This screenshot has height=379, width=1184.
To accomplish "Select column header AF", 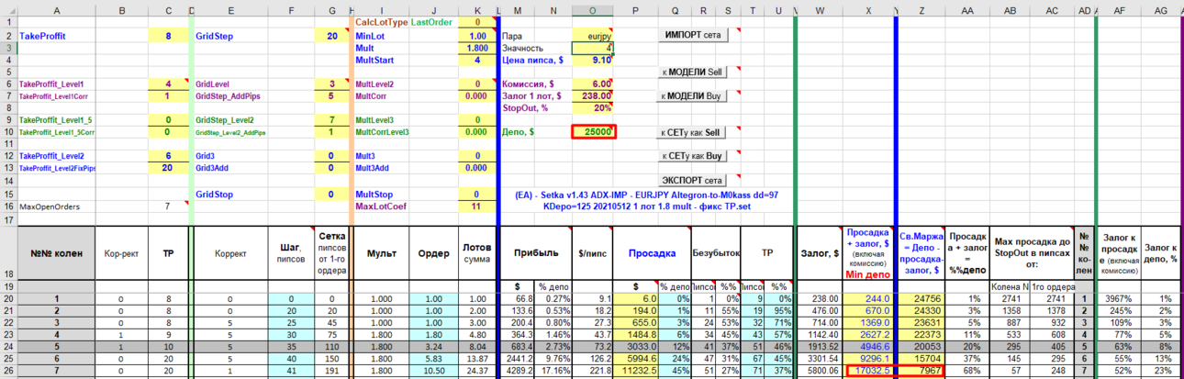I will pyautogui.click(x=1120, y=9).
